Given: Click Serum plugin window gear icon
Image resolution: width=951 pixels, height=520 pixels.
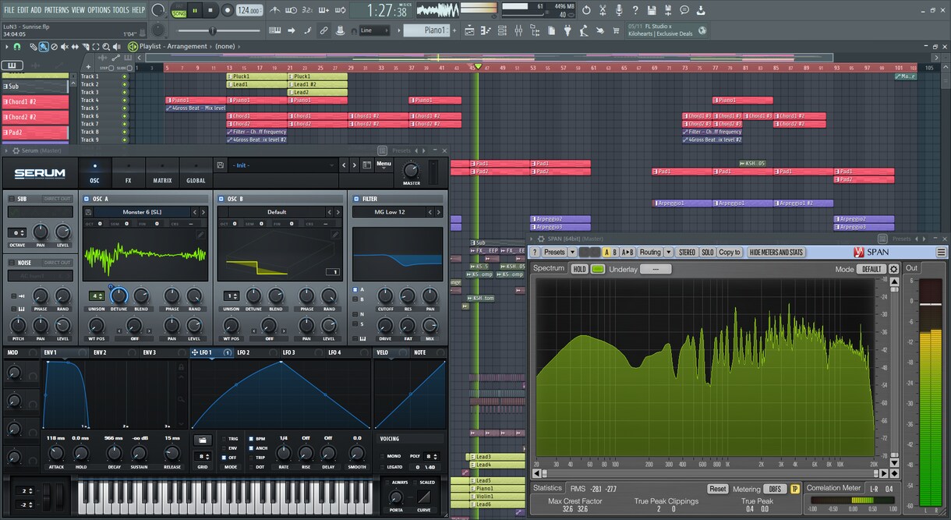Looking at the screenshot, I should coord(16,150).
